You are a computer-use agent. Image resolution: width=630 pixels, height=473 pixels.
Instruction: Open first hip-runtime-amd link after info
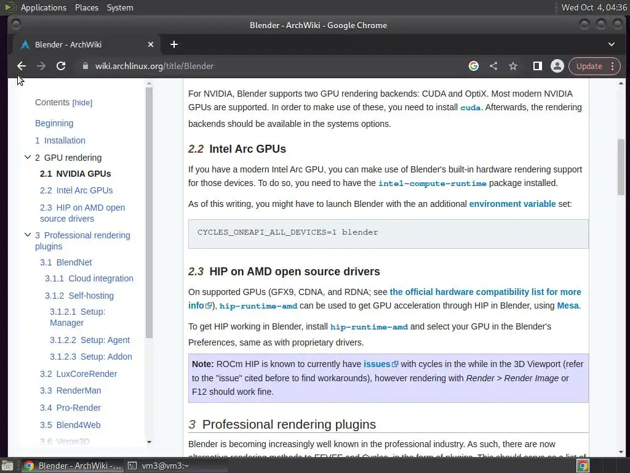pyautogui.click(x=258, y=306)
